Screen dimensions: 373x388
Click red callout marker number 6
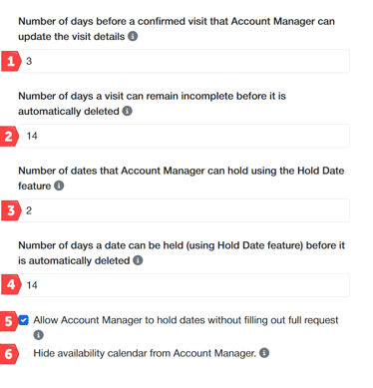click(x=9, y=354)
